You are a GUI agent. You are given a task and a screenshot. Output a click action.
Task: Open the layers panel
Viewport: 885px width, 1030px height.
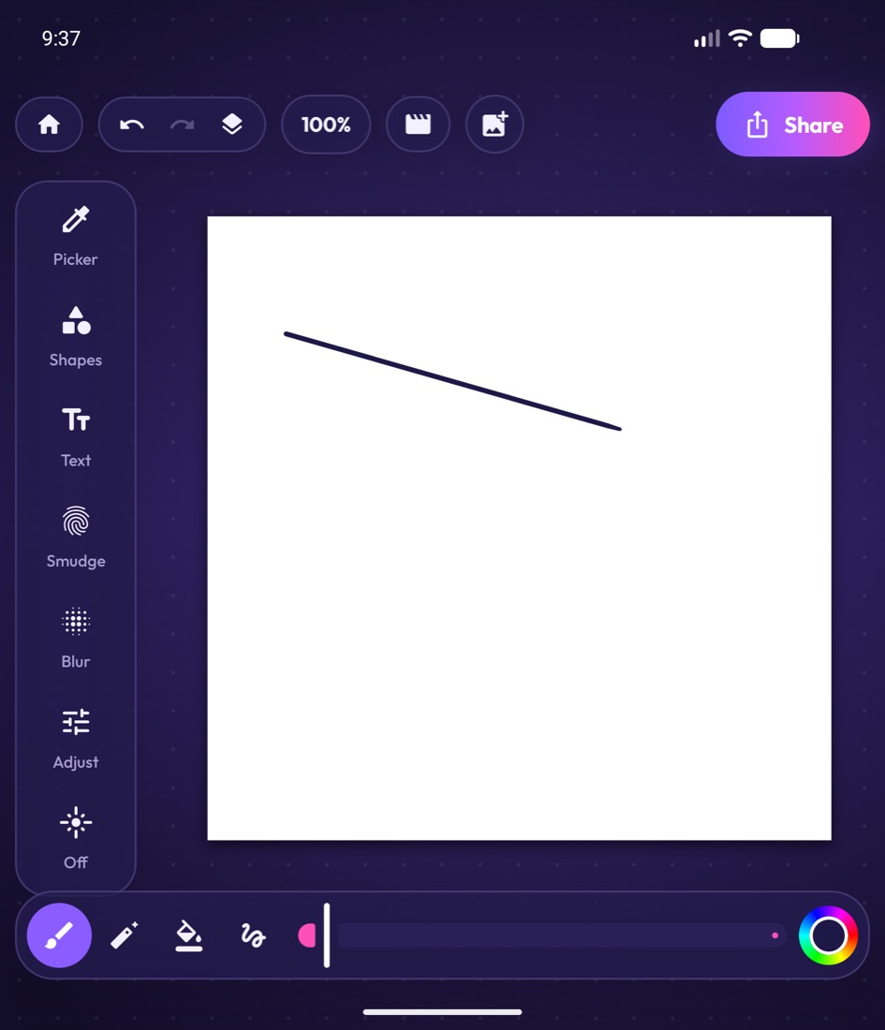point(232,125)
